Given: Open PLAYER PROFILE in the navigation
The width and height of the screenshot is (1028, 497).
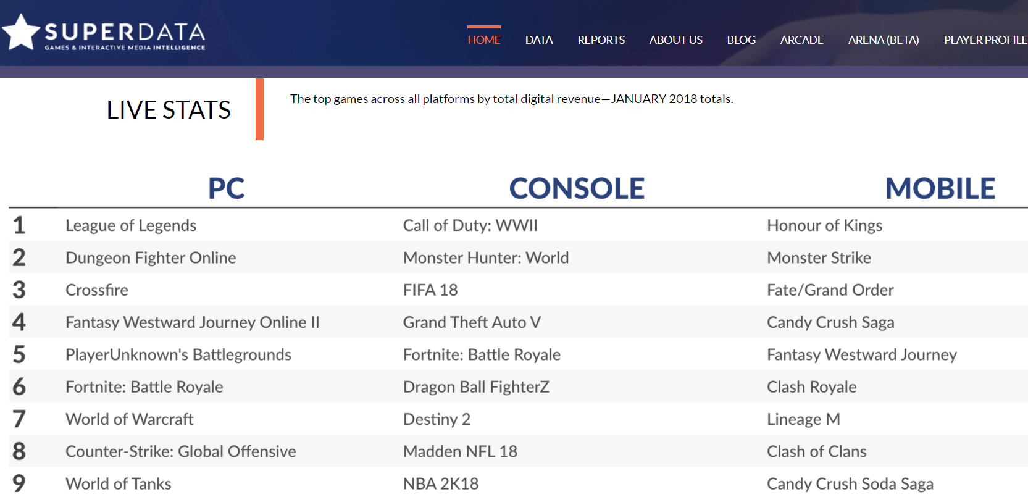Looking at the screenshot, I should [985, 40].
